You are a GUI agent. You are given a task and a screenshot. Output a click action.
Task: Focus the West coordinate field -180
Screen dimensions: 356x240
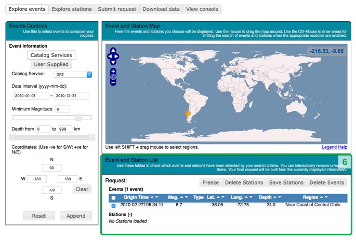tap(37, 179)
